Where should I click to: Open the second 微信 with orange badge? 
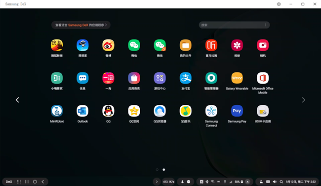[x=160, y=45]
